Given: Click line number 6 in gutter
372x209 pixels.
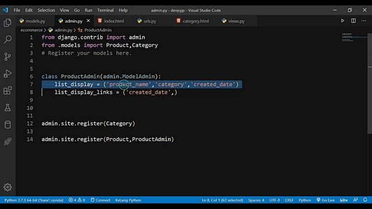Looking at the screenshot, I should pos(31,77).
